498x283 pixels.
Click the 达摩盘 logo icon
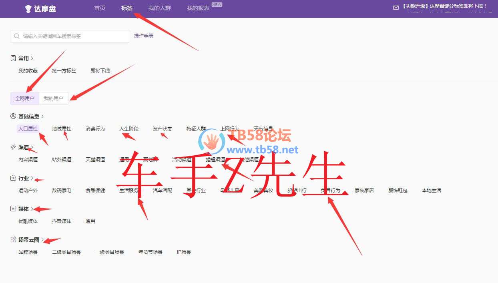coord(28,8)
